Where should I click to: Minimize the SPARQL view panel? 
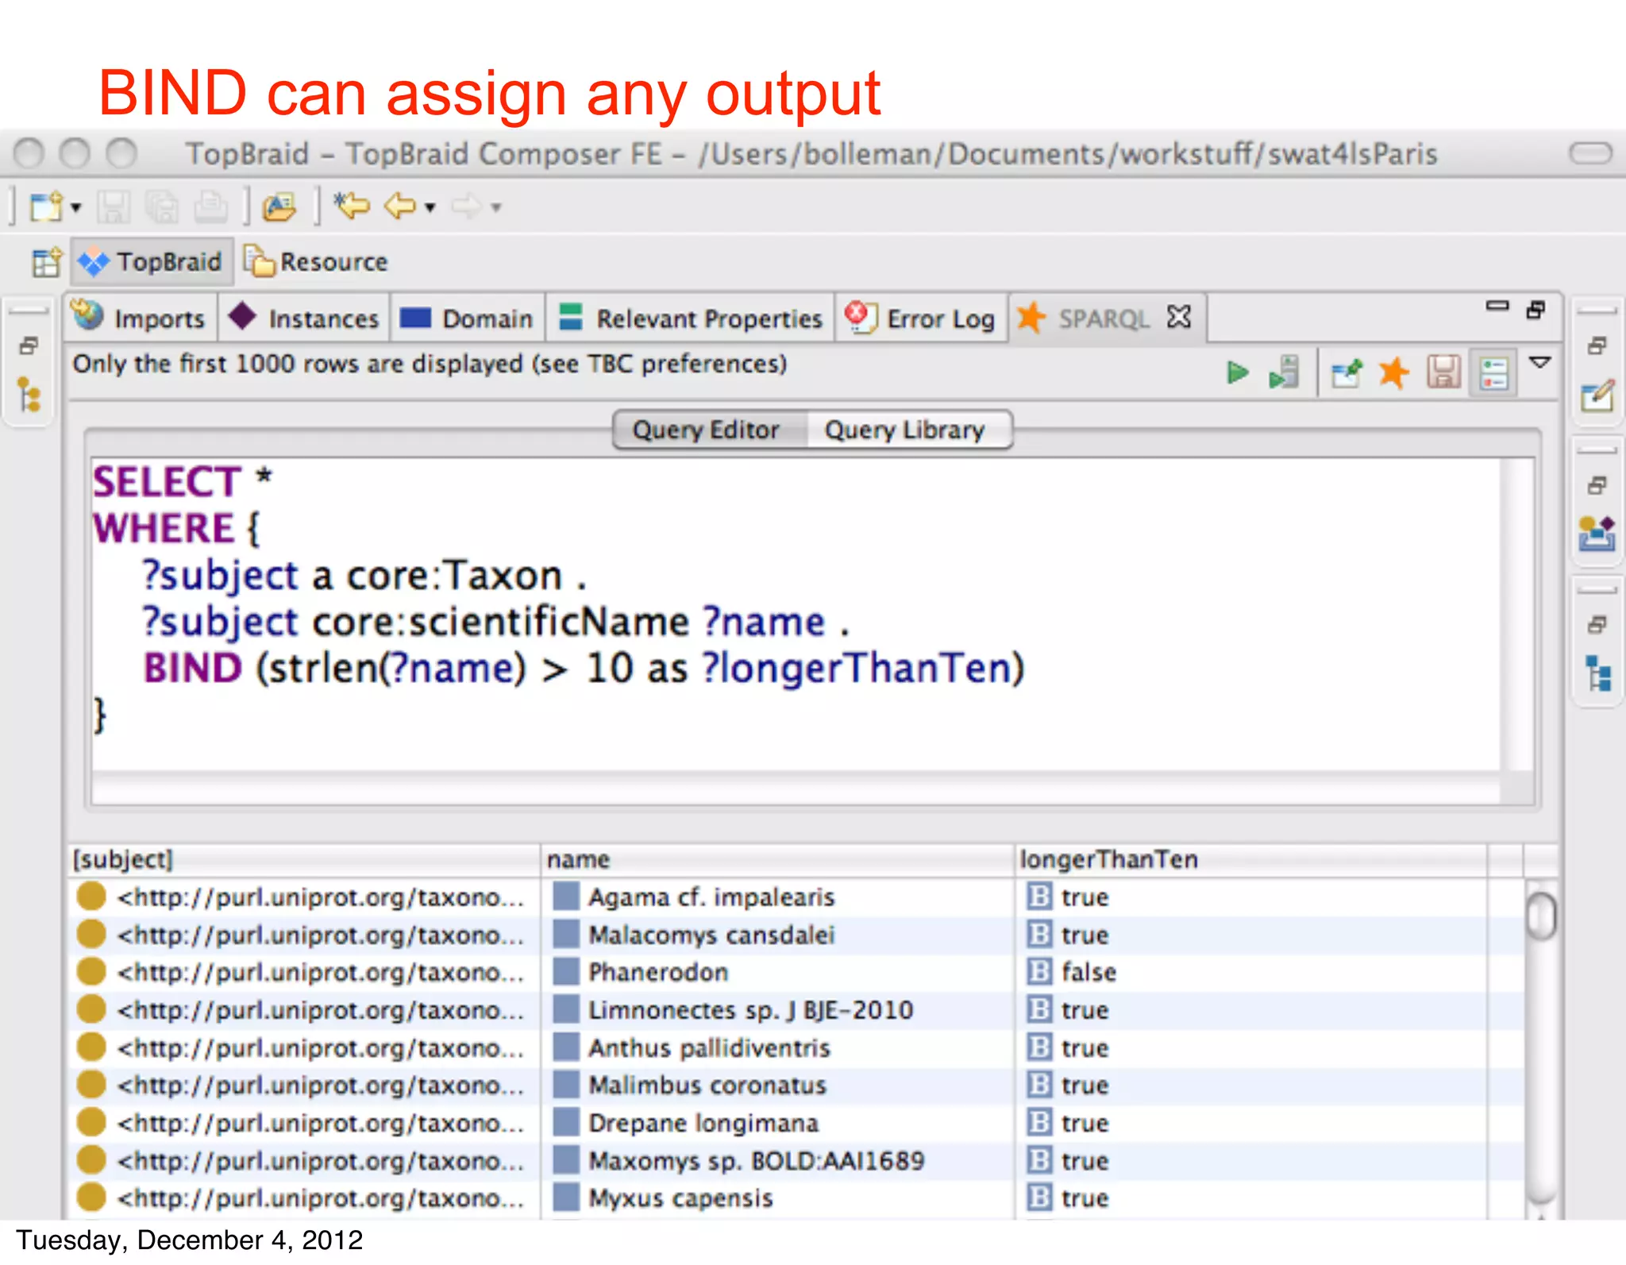tap(1497, 307)
